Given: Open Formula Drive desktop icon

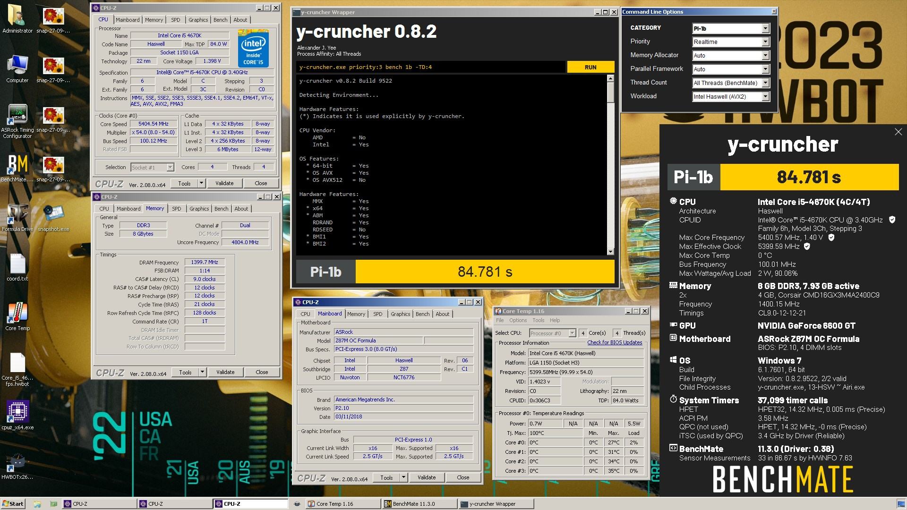Looking at the screenshot, I should coord(17,217).
